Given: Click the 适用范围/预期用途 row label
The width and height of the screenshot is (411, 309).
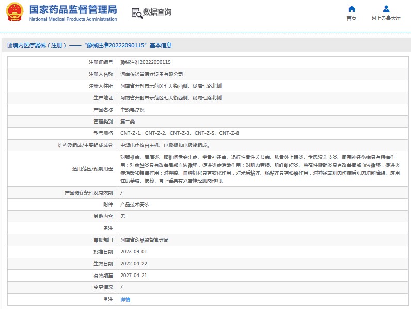Looking at the screenshot, I should click(92, 169).
